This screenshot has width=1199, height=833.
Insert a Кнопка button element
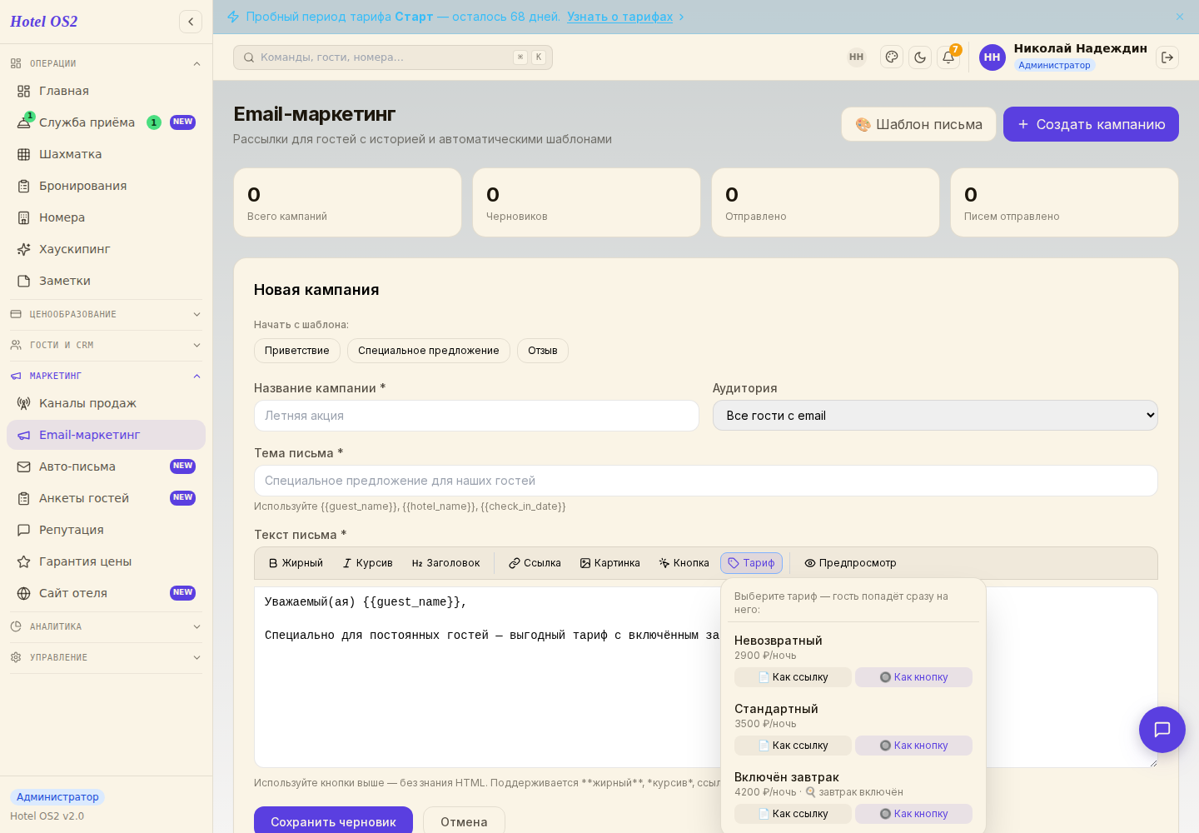(x=684, y=563)
